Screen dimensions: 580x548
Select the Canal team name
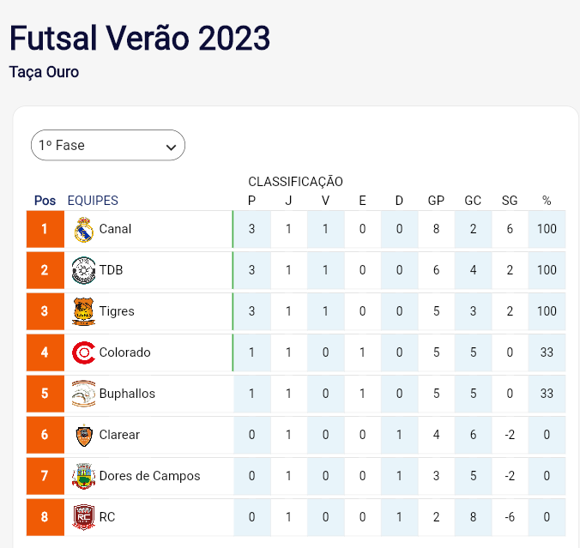pyautogui.click(x=115, y=229)
